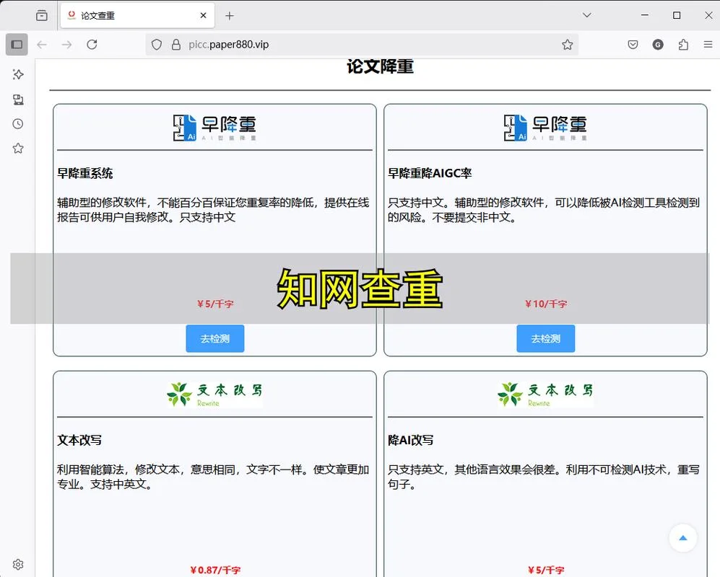Go back to previous page
The height and width of the screenshot is (577, 720).
click(42, 45)
